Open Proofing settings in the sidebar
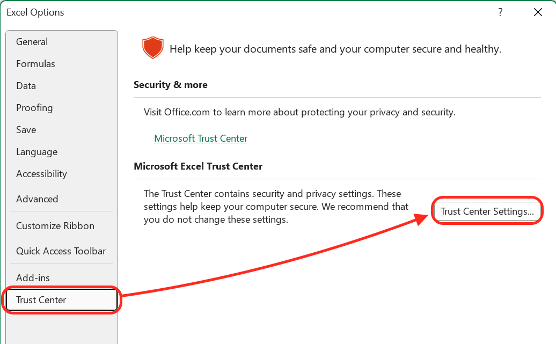Screen dimensions: 556x344 pyautogui.click(x=34, y=108)
